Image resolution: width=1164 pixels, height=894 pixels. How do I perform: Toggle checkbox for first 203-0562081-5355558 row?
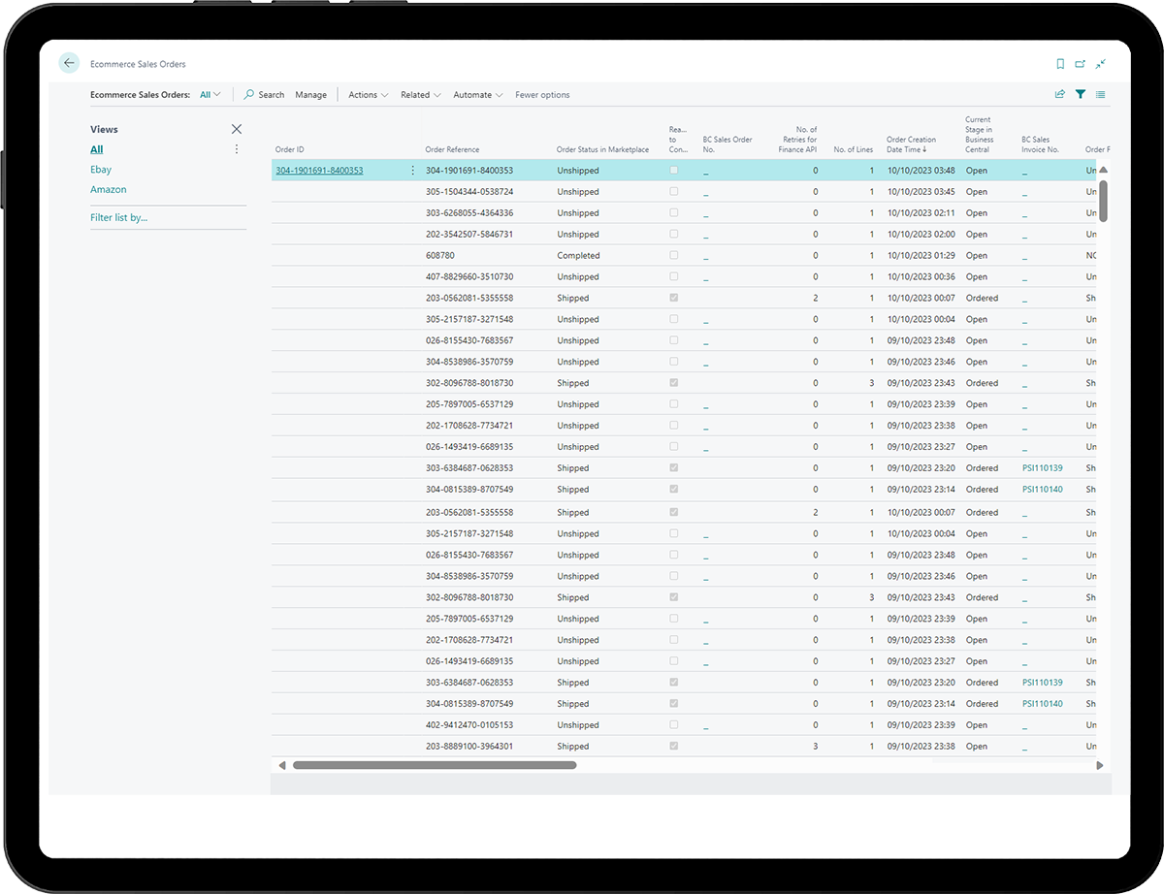(x=674, y=298)
